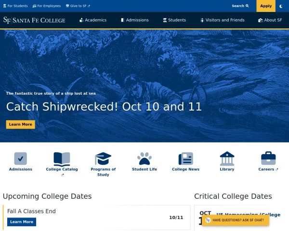Click the Upcoming College Dates heading
The height and width of the screenshot is (231, 289).
pos(47,196)
